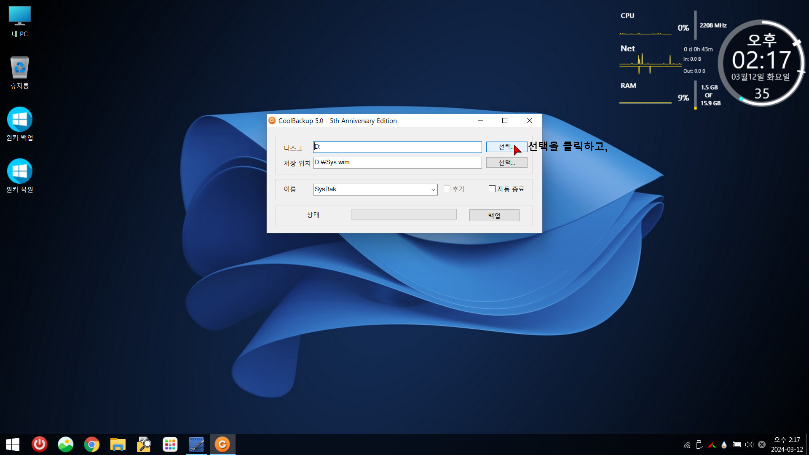Expand the 이름 SysBak dropdown

point(433,190)
